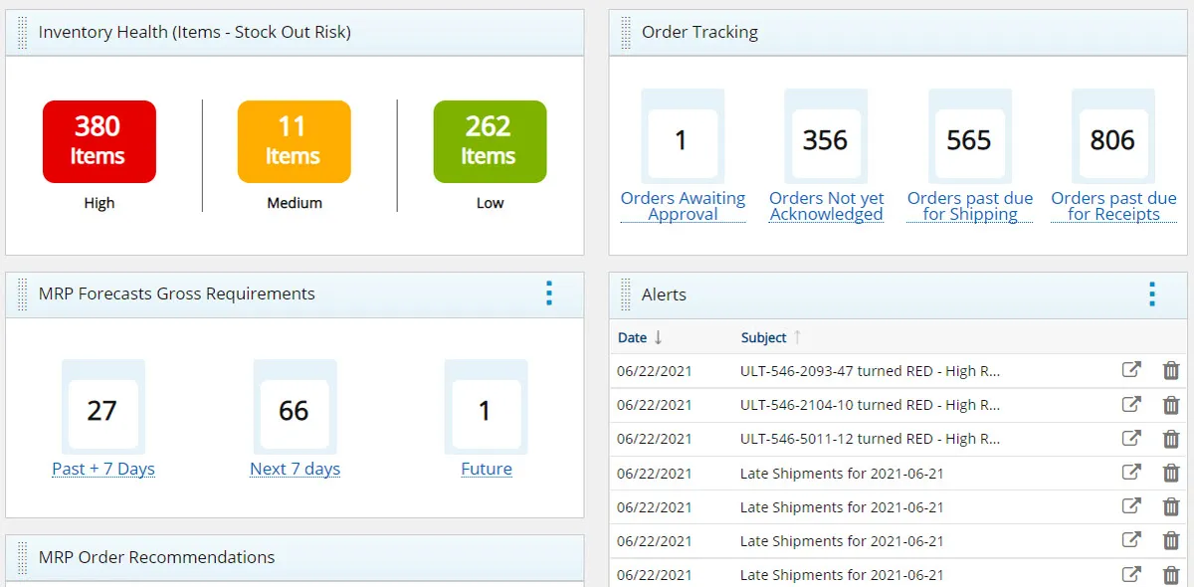
Task: Open the ULT-546-2104-10 alert externally
Action: coord(1131,404)
